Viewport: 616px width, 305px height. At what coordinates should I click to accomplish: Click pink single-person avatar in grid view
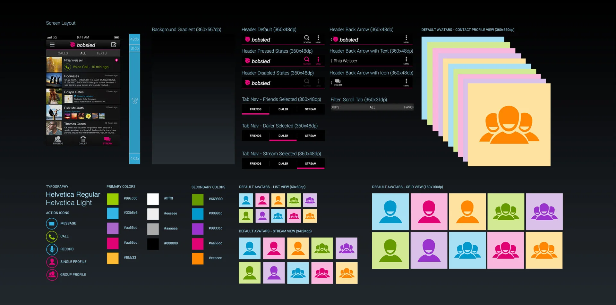click(429, 212)
